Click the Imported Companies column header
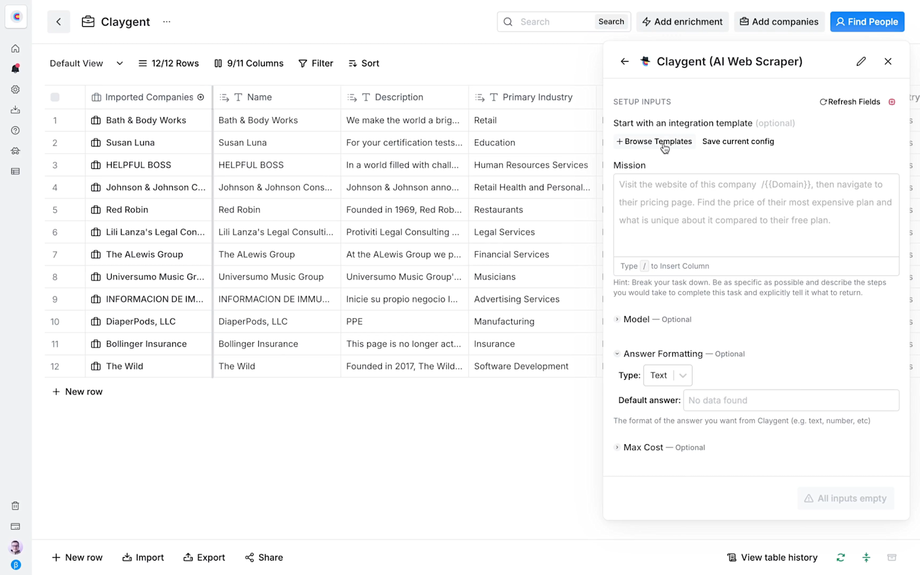The width and height of the screenshot is (920, 575). pos(148,97)
